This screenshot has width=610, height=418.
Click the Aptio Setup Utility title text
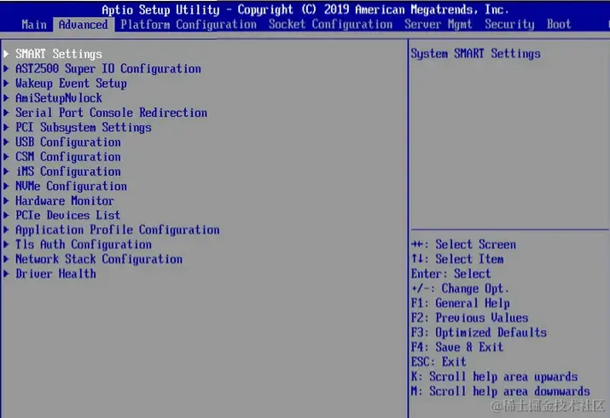click(305, 9)
